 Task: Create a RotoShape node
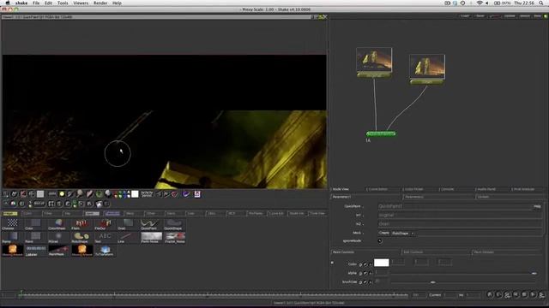(81, 237)
